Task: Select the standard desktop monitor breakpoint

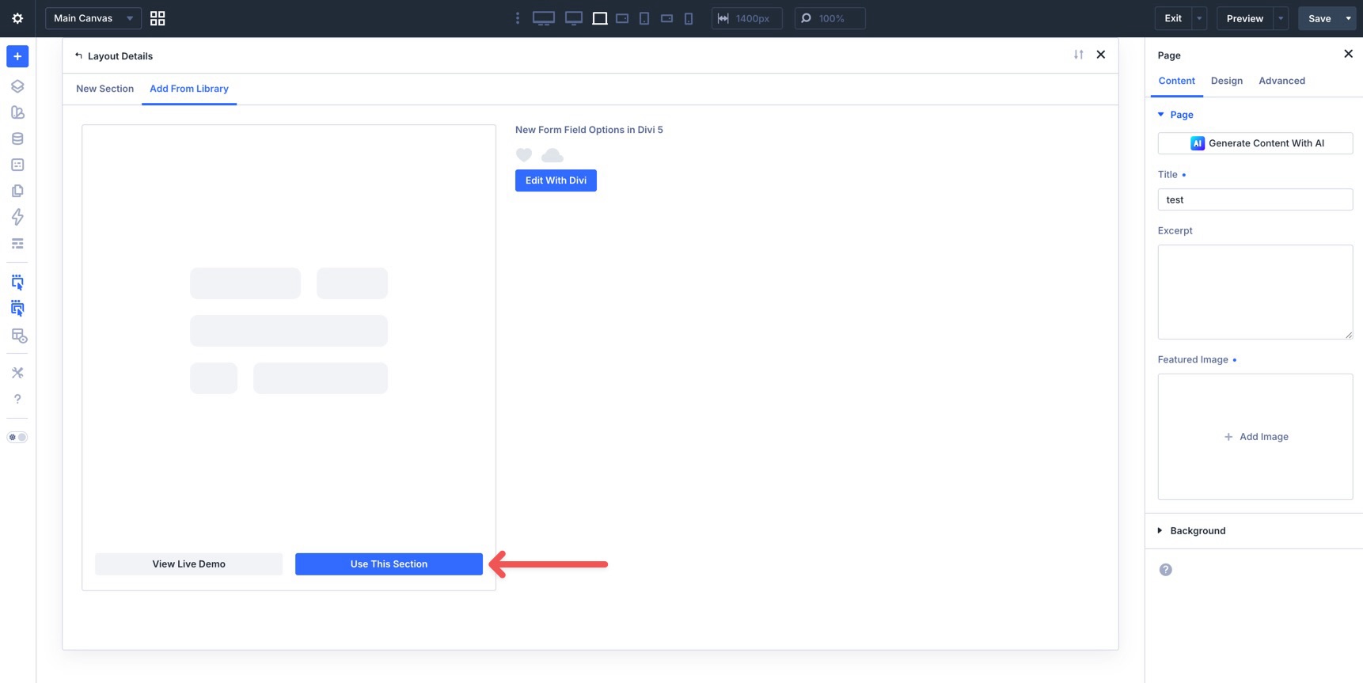Action: pos(574,18)
